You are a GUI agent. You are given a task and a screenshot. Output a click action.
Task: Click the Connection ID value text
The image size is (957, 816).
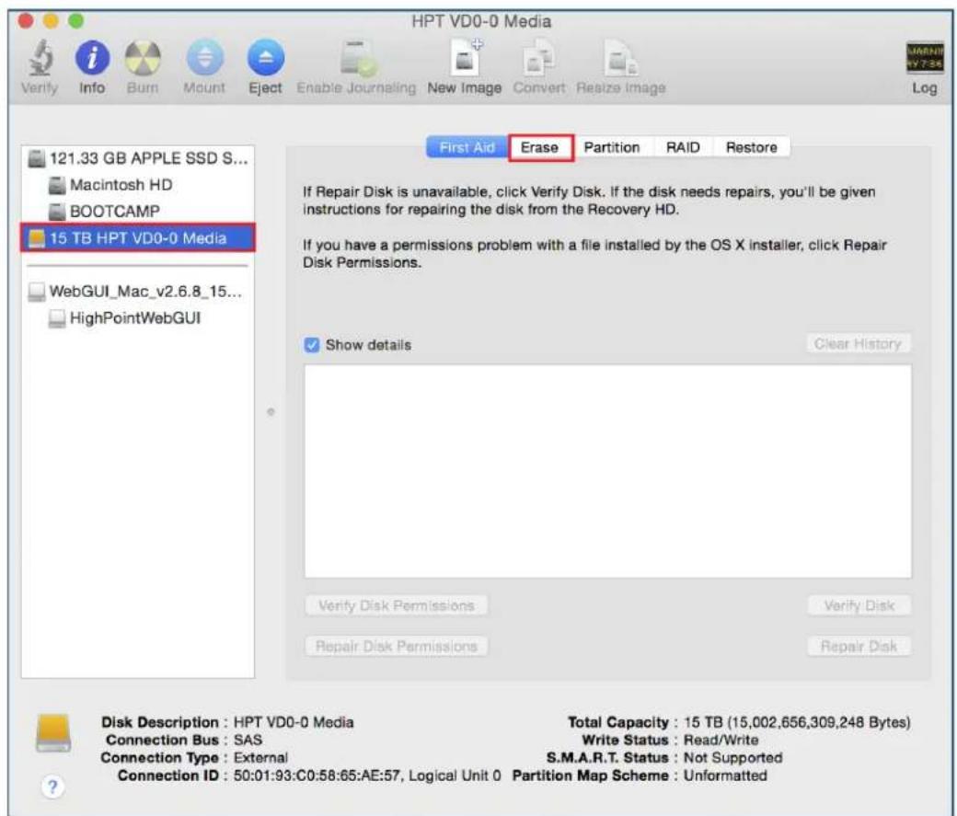pyautogui.click(x=367, y=776)
